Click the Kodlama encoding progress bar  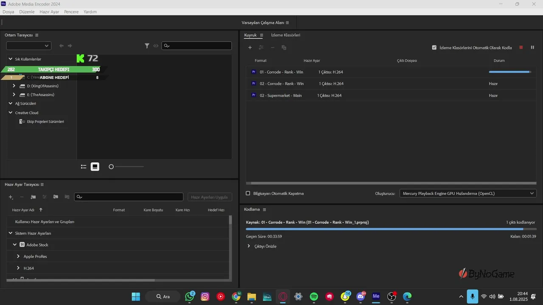click(391, 229)
